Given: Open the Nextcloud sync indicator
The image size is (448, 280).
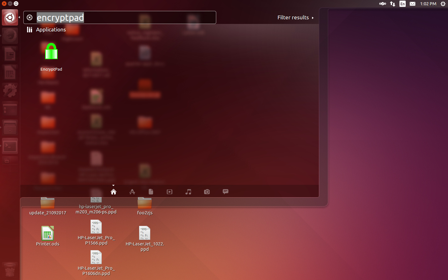Looking at the screenshot, I should click(383, 4).
